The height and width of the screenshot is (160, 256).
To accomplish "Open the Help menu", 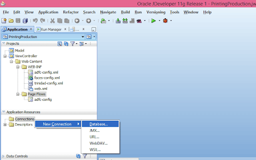I will [207, 12].
